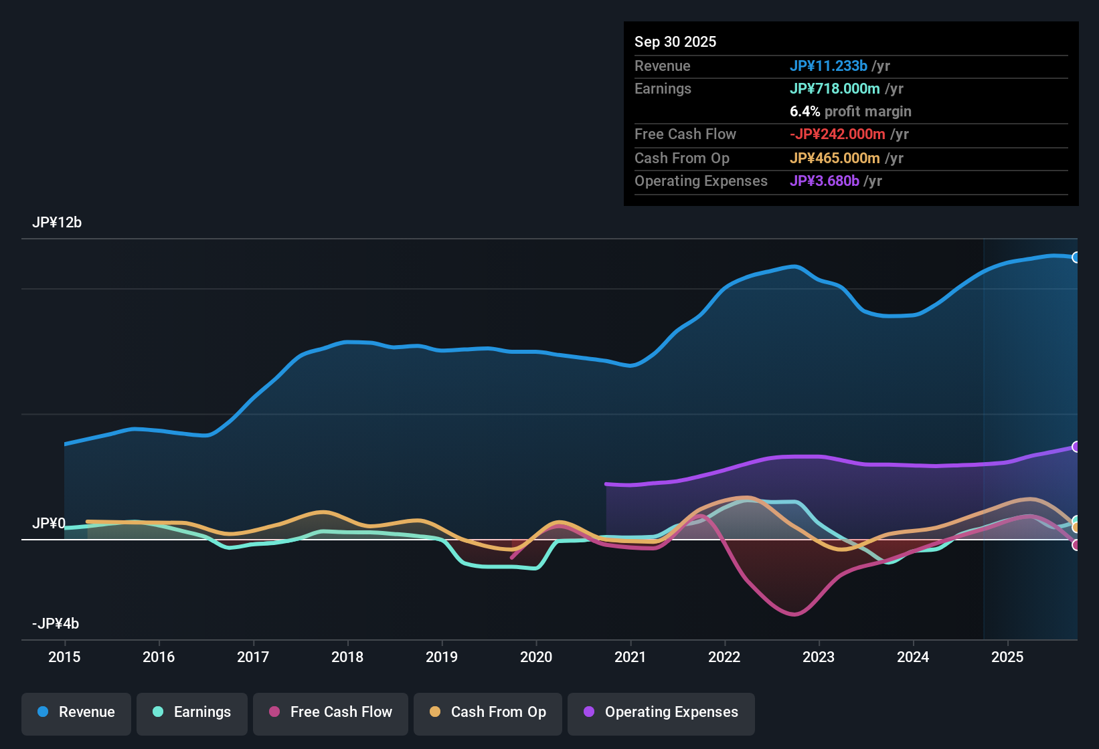Click the 6.4% profit margin text

[851, 111]
